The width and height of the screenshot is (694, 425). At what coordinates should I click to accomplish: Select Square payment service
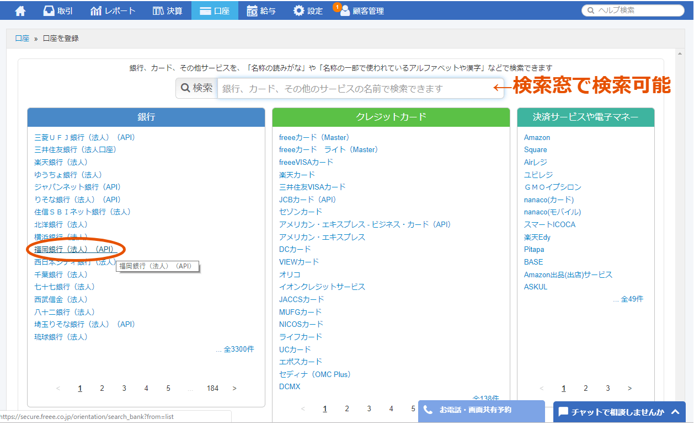536,149
